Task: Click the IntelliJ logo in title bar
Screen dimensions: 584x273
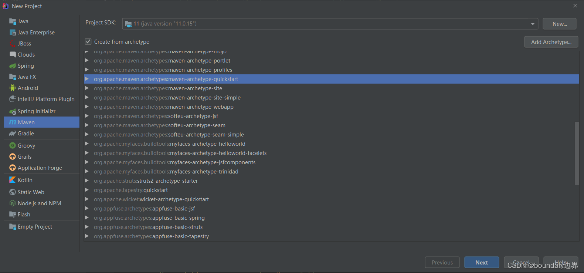Action: tap(6, 6)
